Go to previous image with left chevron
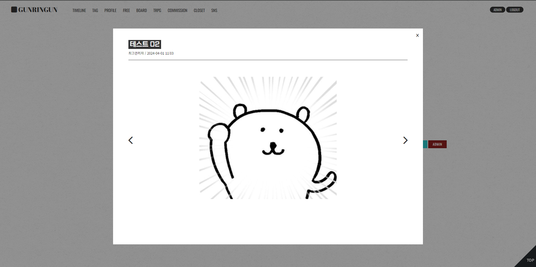The image size is (536, 267). [130, 140]
